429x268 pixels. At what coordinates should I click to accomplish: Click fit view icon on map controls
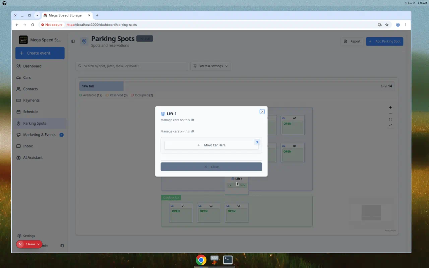click(x=390, y=119)
